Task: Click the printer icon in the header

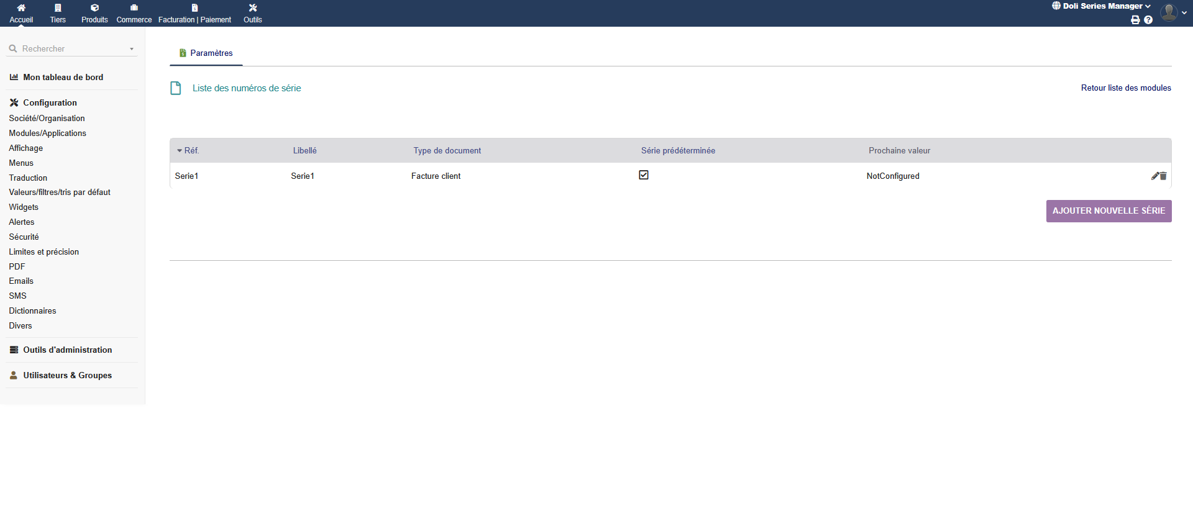Action: 1135,20
